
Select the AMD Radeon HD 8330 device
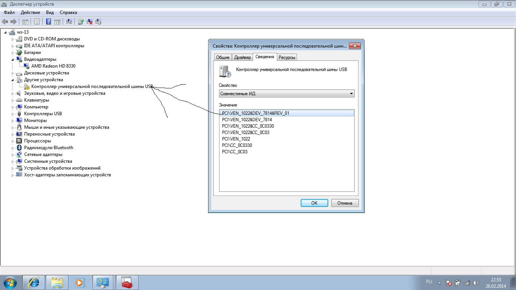pyautogui.click(x=53, y=66)
